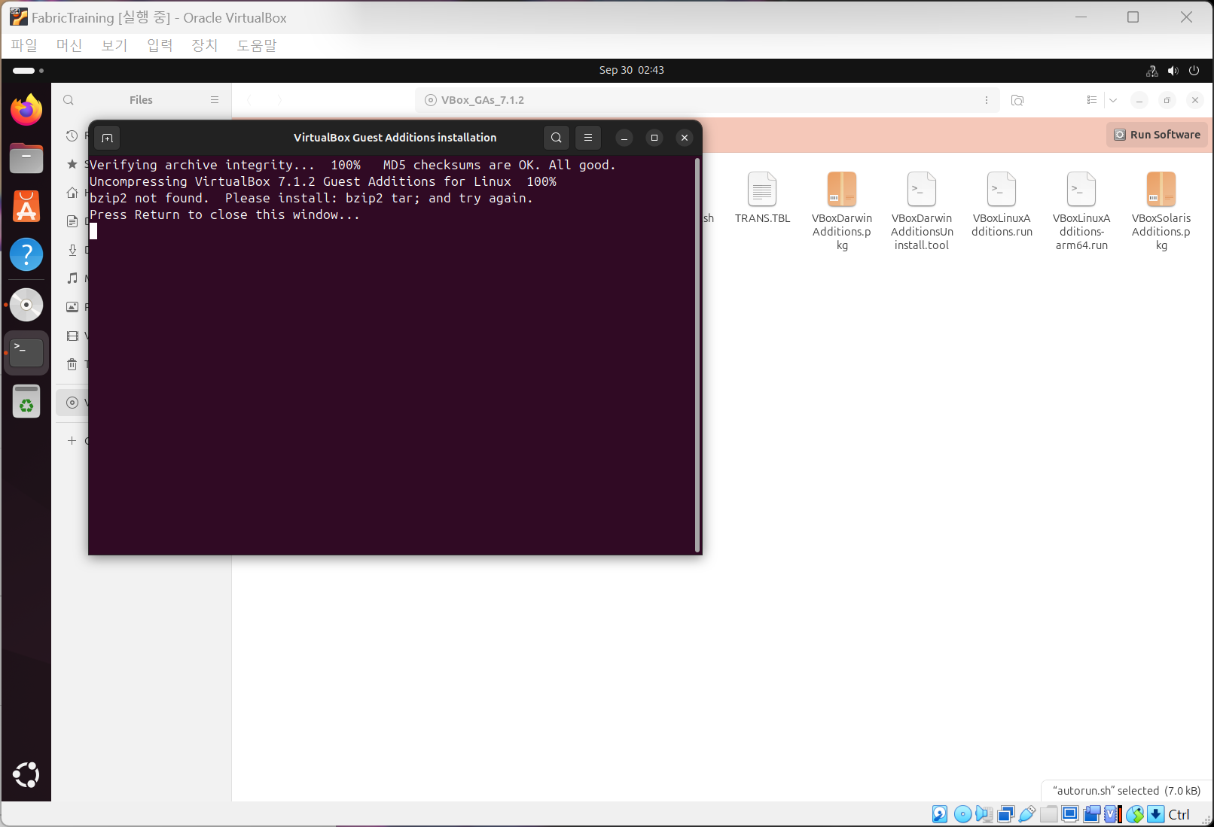Viewport: 1214px width, 827px height.
Task: Toggle the list view icon in Files
Action: click(1092, 100)
